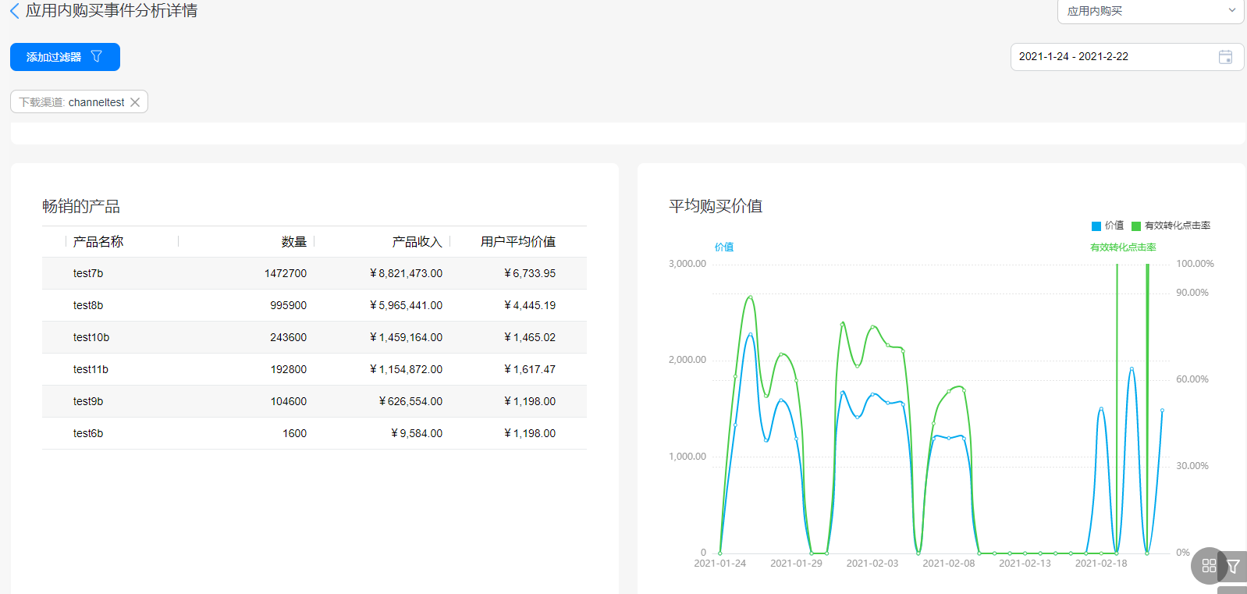Click the 畅销的产品 panel title

(81, 206)
